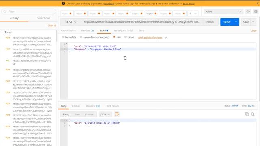
Task: Open the Pre-request Script tab
Action: click(123, 30)
